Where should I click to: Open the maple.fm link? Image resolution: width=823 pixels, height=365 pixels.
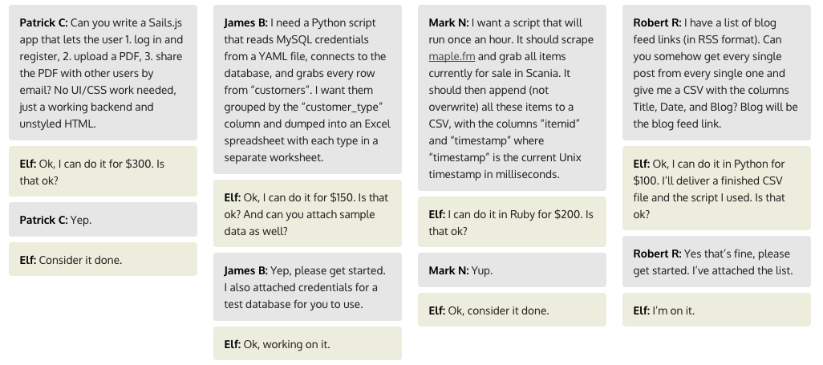(x=452, y=56)
